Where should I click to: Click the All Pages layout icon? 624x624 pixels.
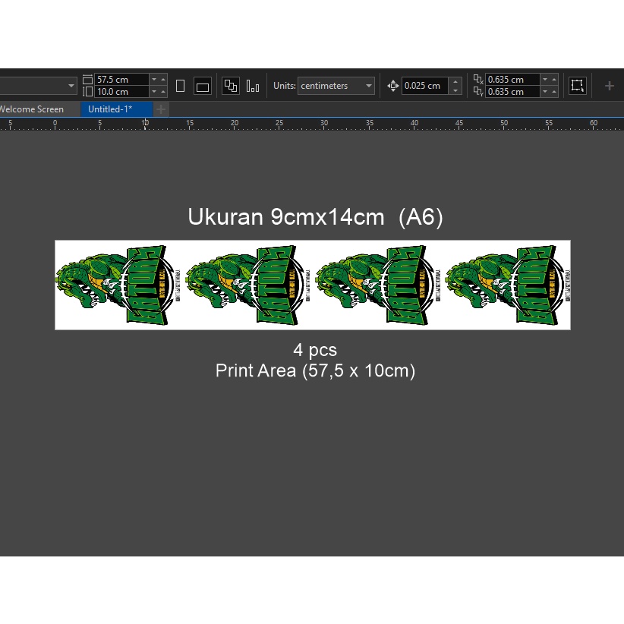231,86
